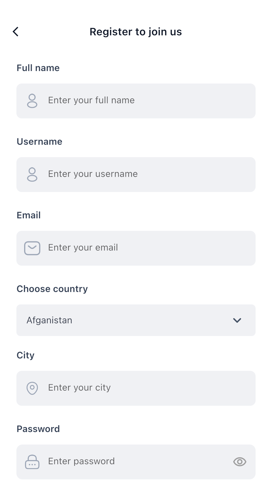Click the person icon in Username field

(x=32, y=174)
